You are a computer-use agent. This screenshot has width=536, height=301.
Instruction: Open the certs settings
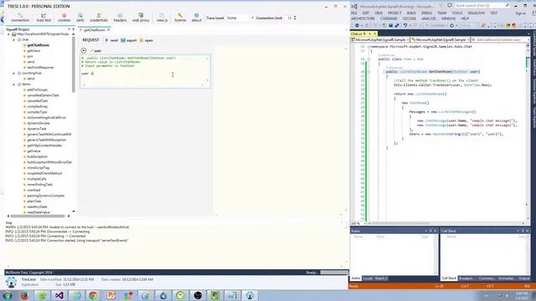80,18
